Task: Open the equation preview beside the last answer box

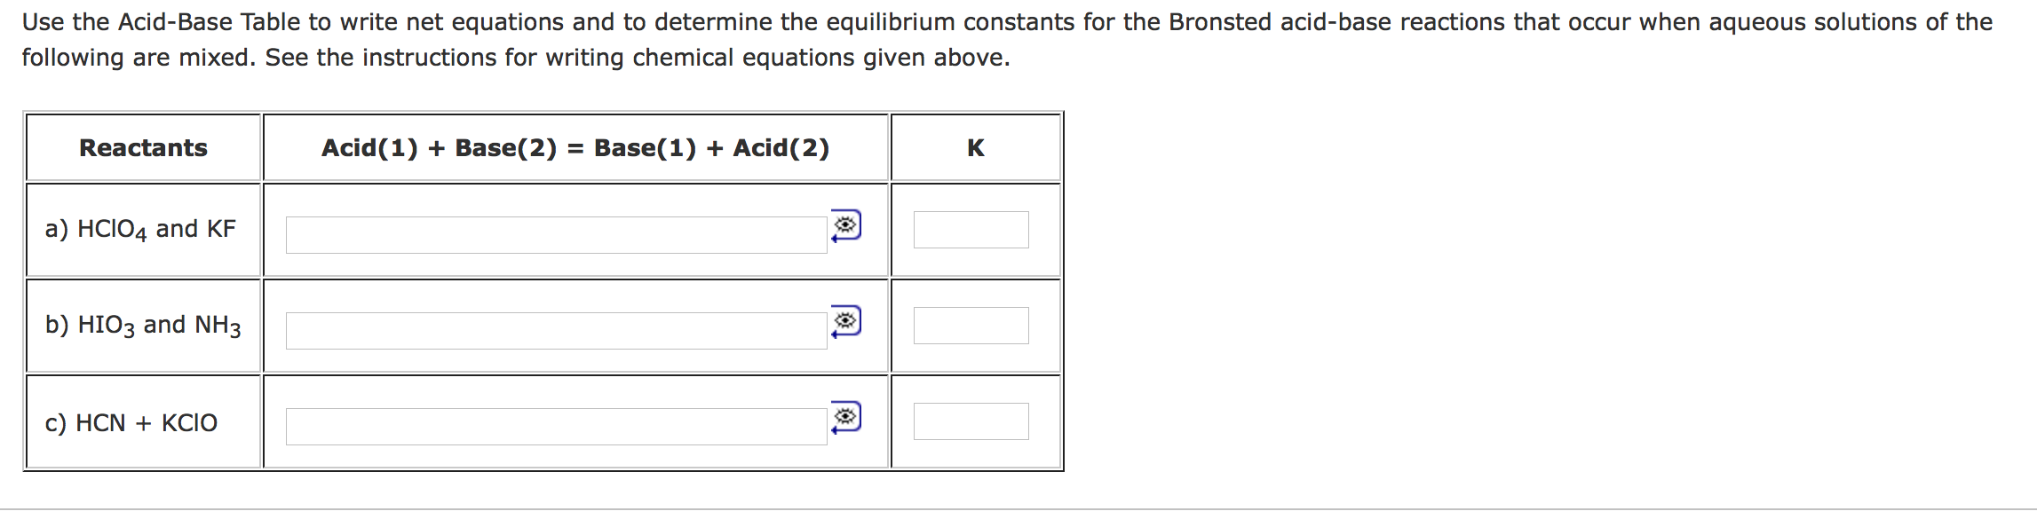Action: click(x=848, y=413)
